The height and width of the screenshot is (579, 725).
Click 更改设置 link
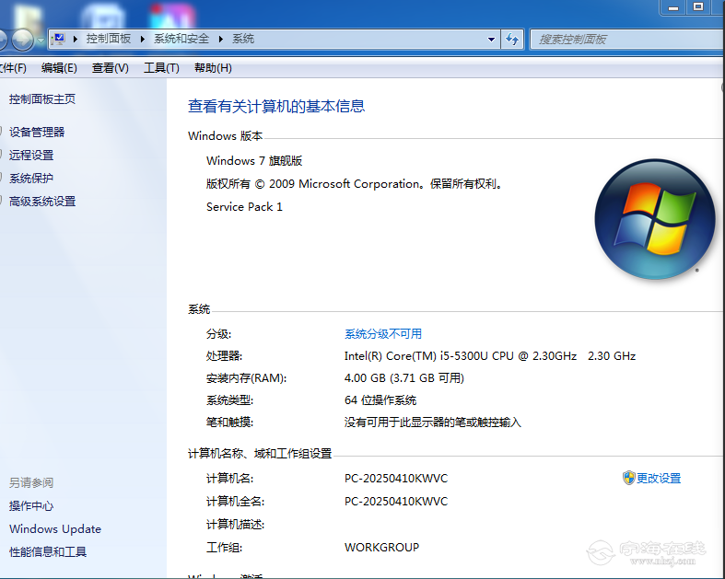tap(659, 479)
